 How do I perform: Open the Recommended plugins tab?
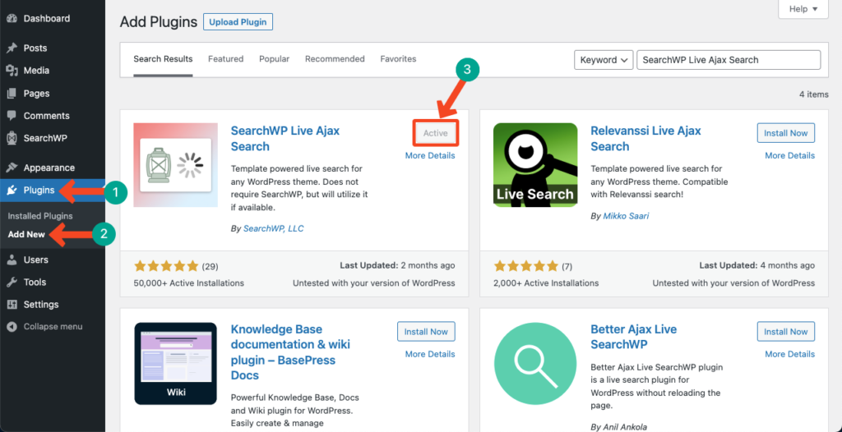tap(335, 59)
